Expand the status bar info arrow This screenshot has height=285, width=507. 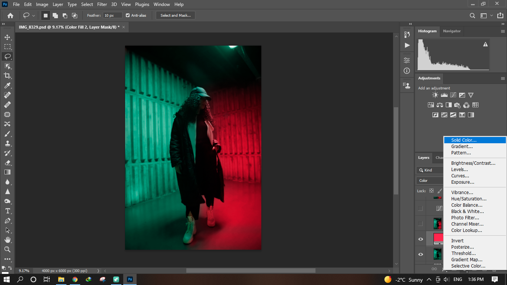coord(98,271)
